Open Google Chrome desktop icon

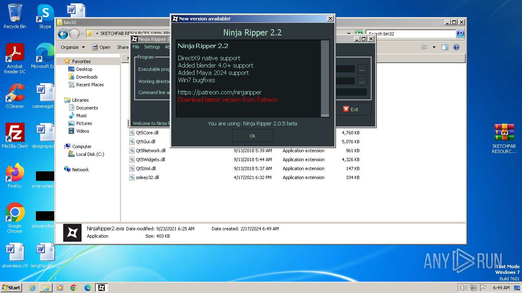click(15, 218)
